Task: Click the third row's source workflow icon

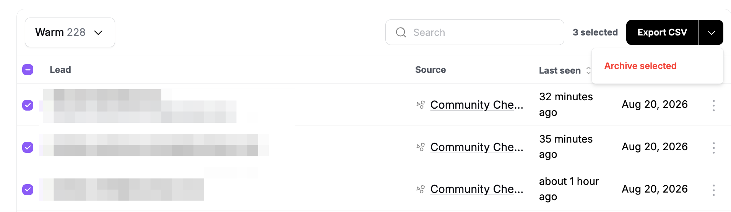Action: 421,189
